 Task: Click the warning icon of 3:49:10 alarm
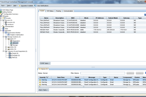click(40, 85)
